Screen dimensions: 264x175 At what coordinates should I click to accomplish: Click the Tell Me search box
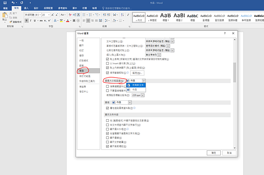coord(117,8)
